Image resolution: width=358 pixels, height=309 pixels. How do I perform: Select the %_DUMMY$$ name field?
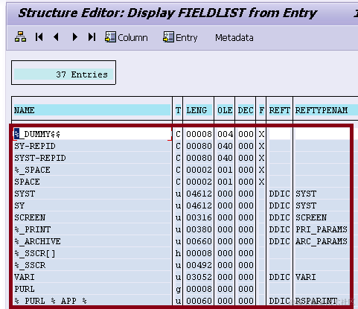tap(92, 134)
